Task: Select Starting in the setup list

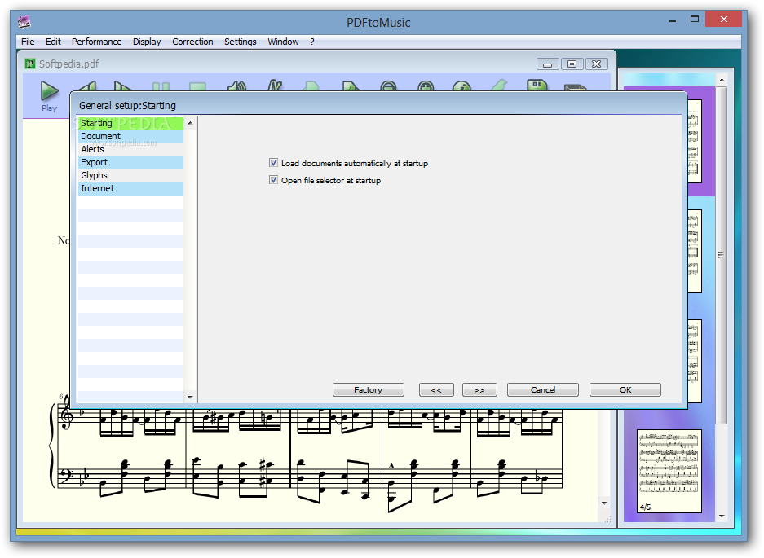Action: (x=130, y=123)
